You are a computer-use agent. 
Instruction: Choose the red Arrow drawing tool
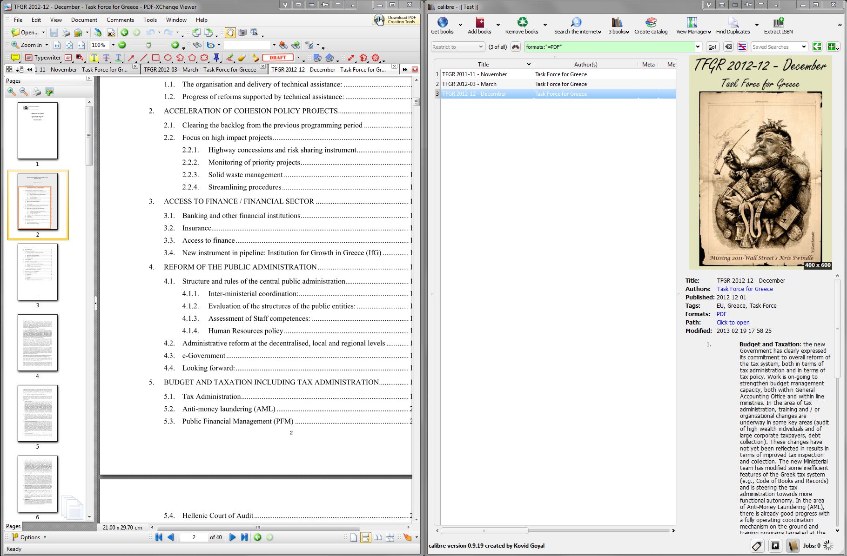point(131,58)
